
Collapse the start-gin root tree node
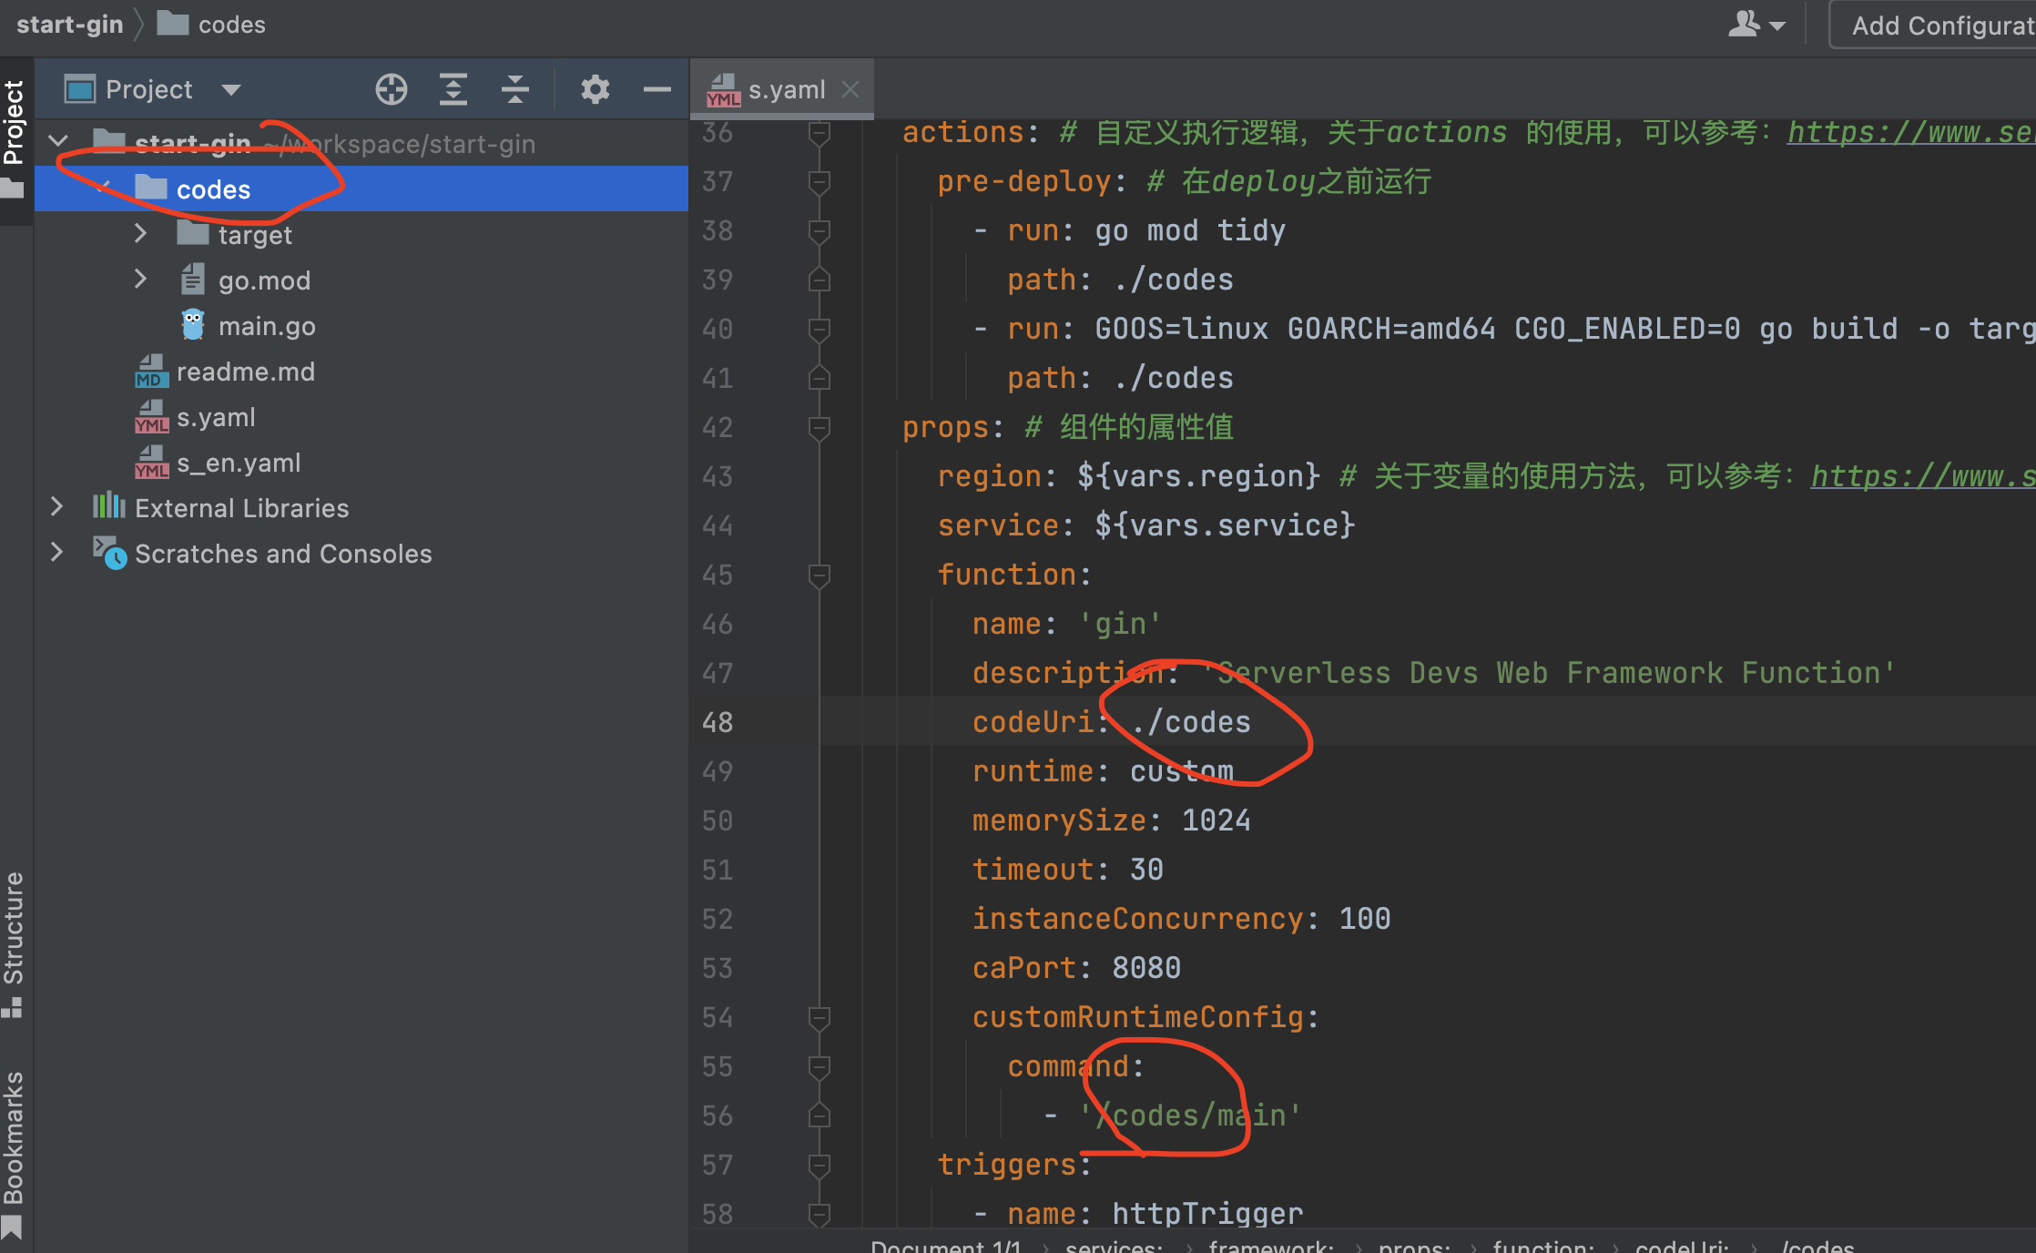point(58,142)
